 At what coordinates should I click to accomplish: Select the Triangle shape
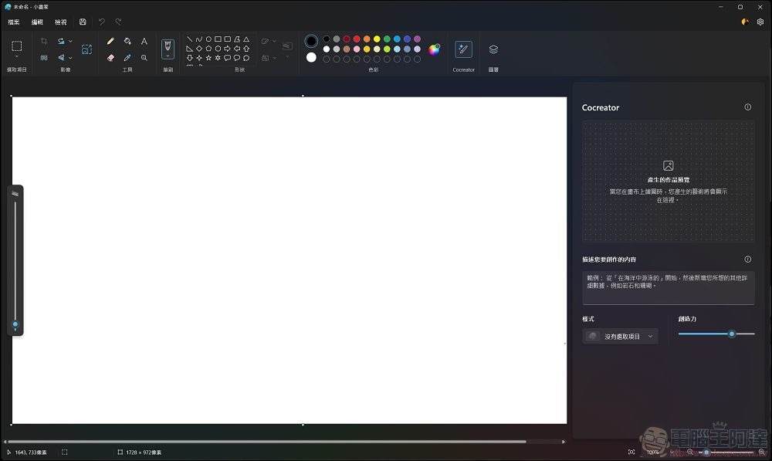point(246,39)
